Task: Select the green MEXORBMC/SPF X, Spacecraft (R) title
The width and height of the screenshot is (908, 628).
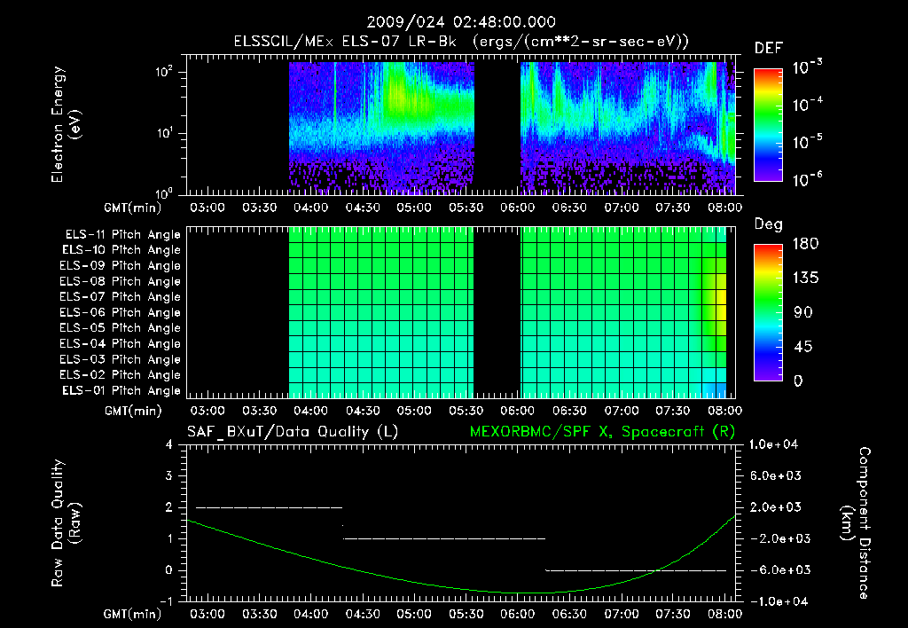Action: 602,432
